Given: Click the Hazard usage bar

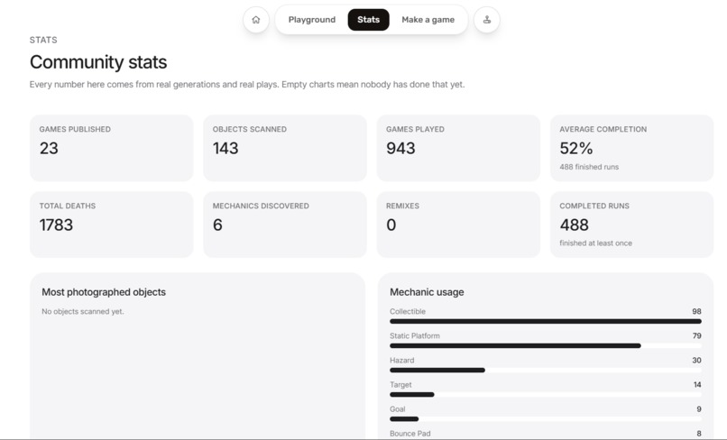Looking at the screenshot, I should pos(546,370).
